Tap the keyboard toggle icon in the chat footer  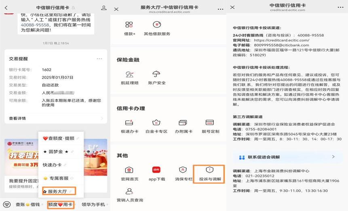click(x=6, y=205)
